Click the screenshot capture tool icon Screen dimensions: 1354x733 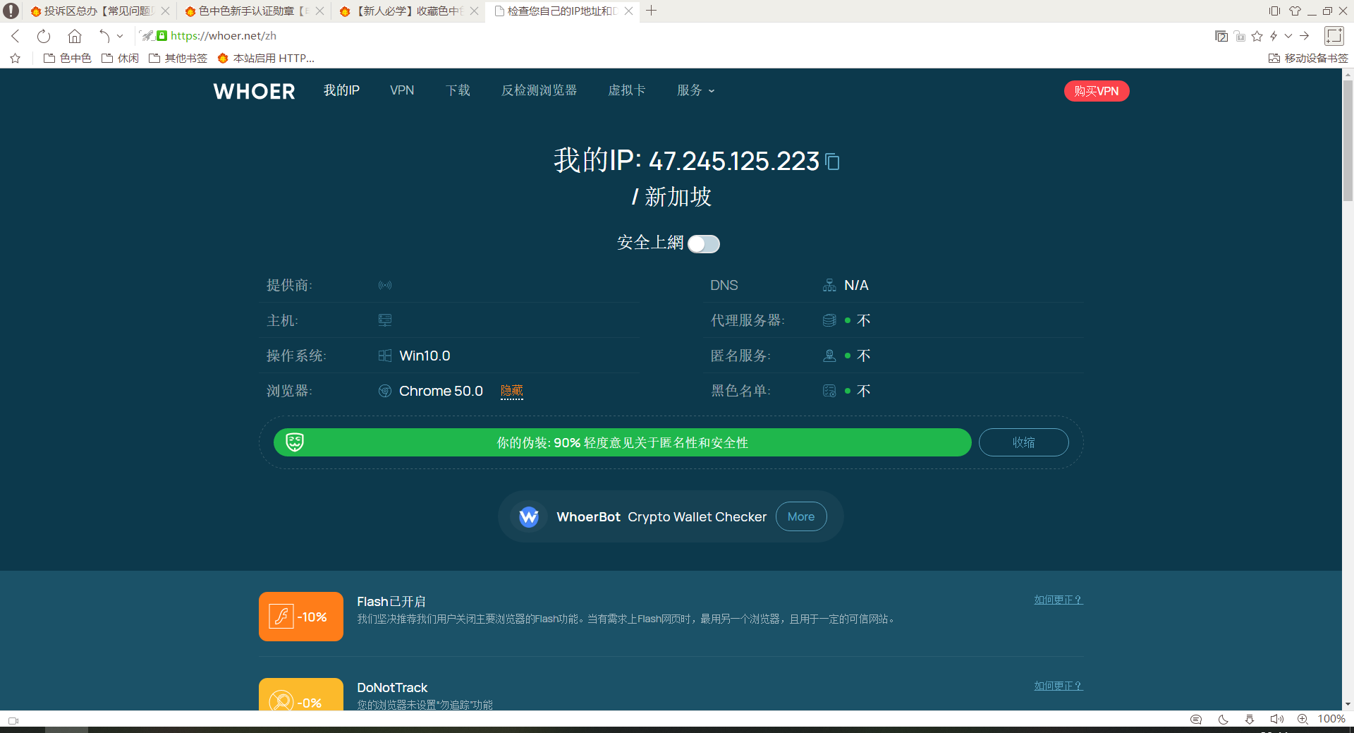[1334, 36]
